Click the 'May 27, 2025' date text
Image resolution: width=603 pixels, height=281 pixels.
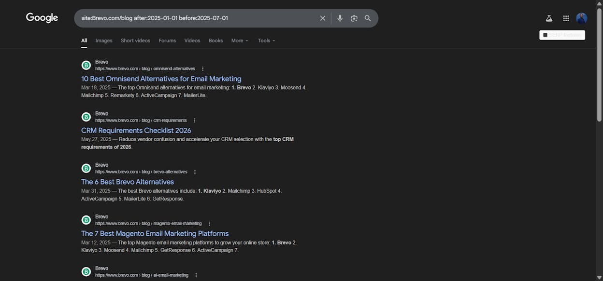pyautogui.click(x=96, y=139)
